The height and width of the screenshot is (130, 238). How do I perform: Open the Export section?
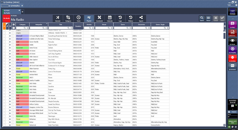(141, 18)
